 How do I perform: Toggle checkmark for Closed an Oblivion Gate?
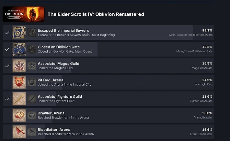click(x=7, y=49)
